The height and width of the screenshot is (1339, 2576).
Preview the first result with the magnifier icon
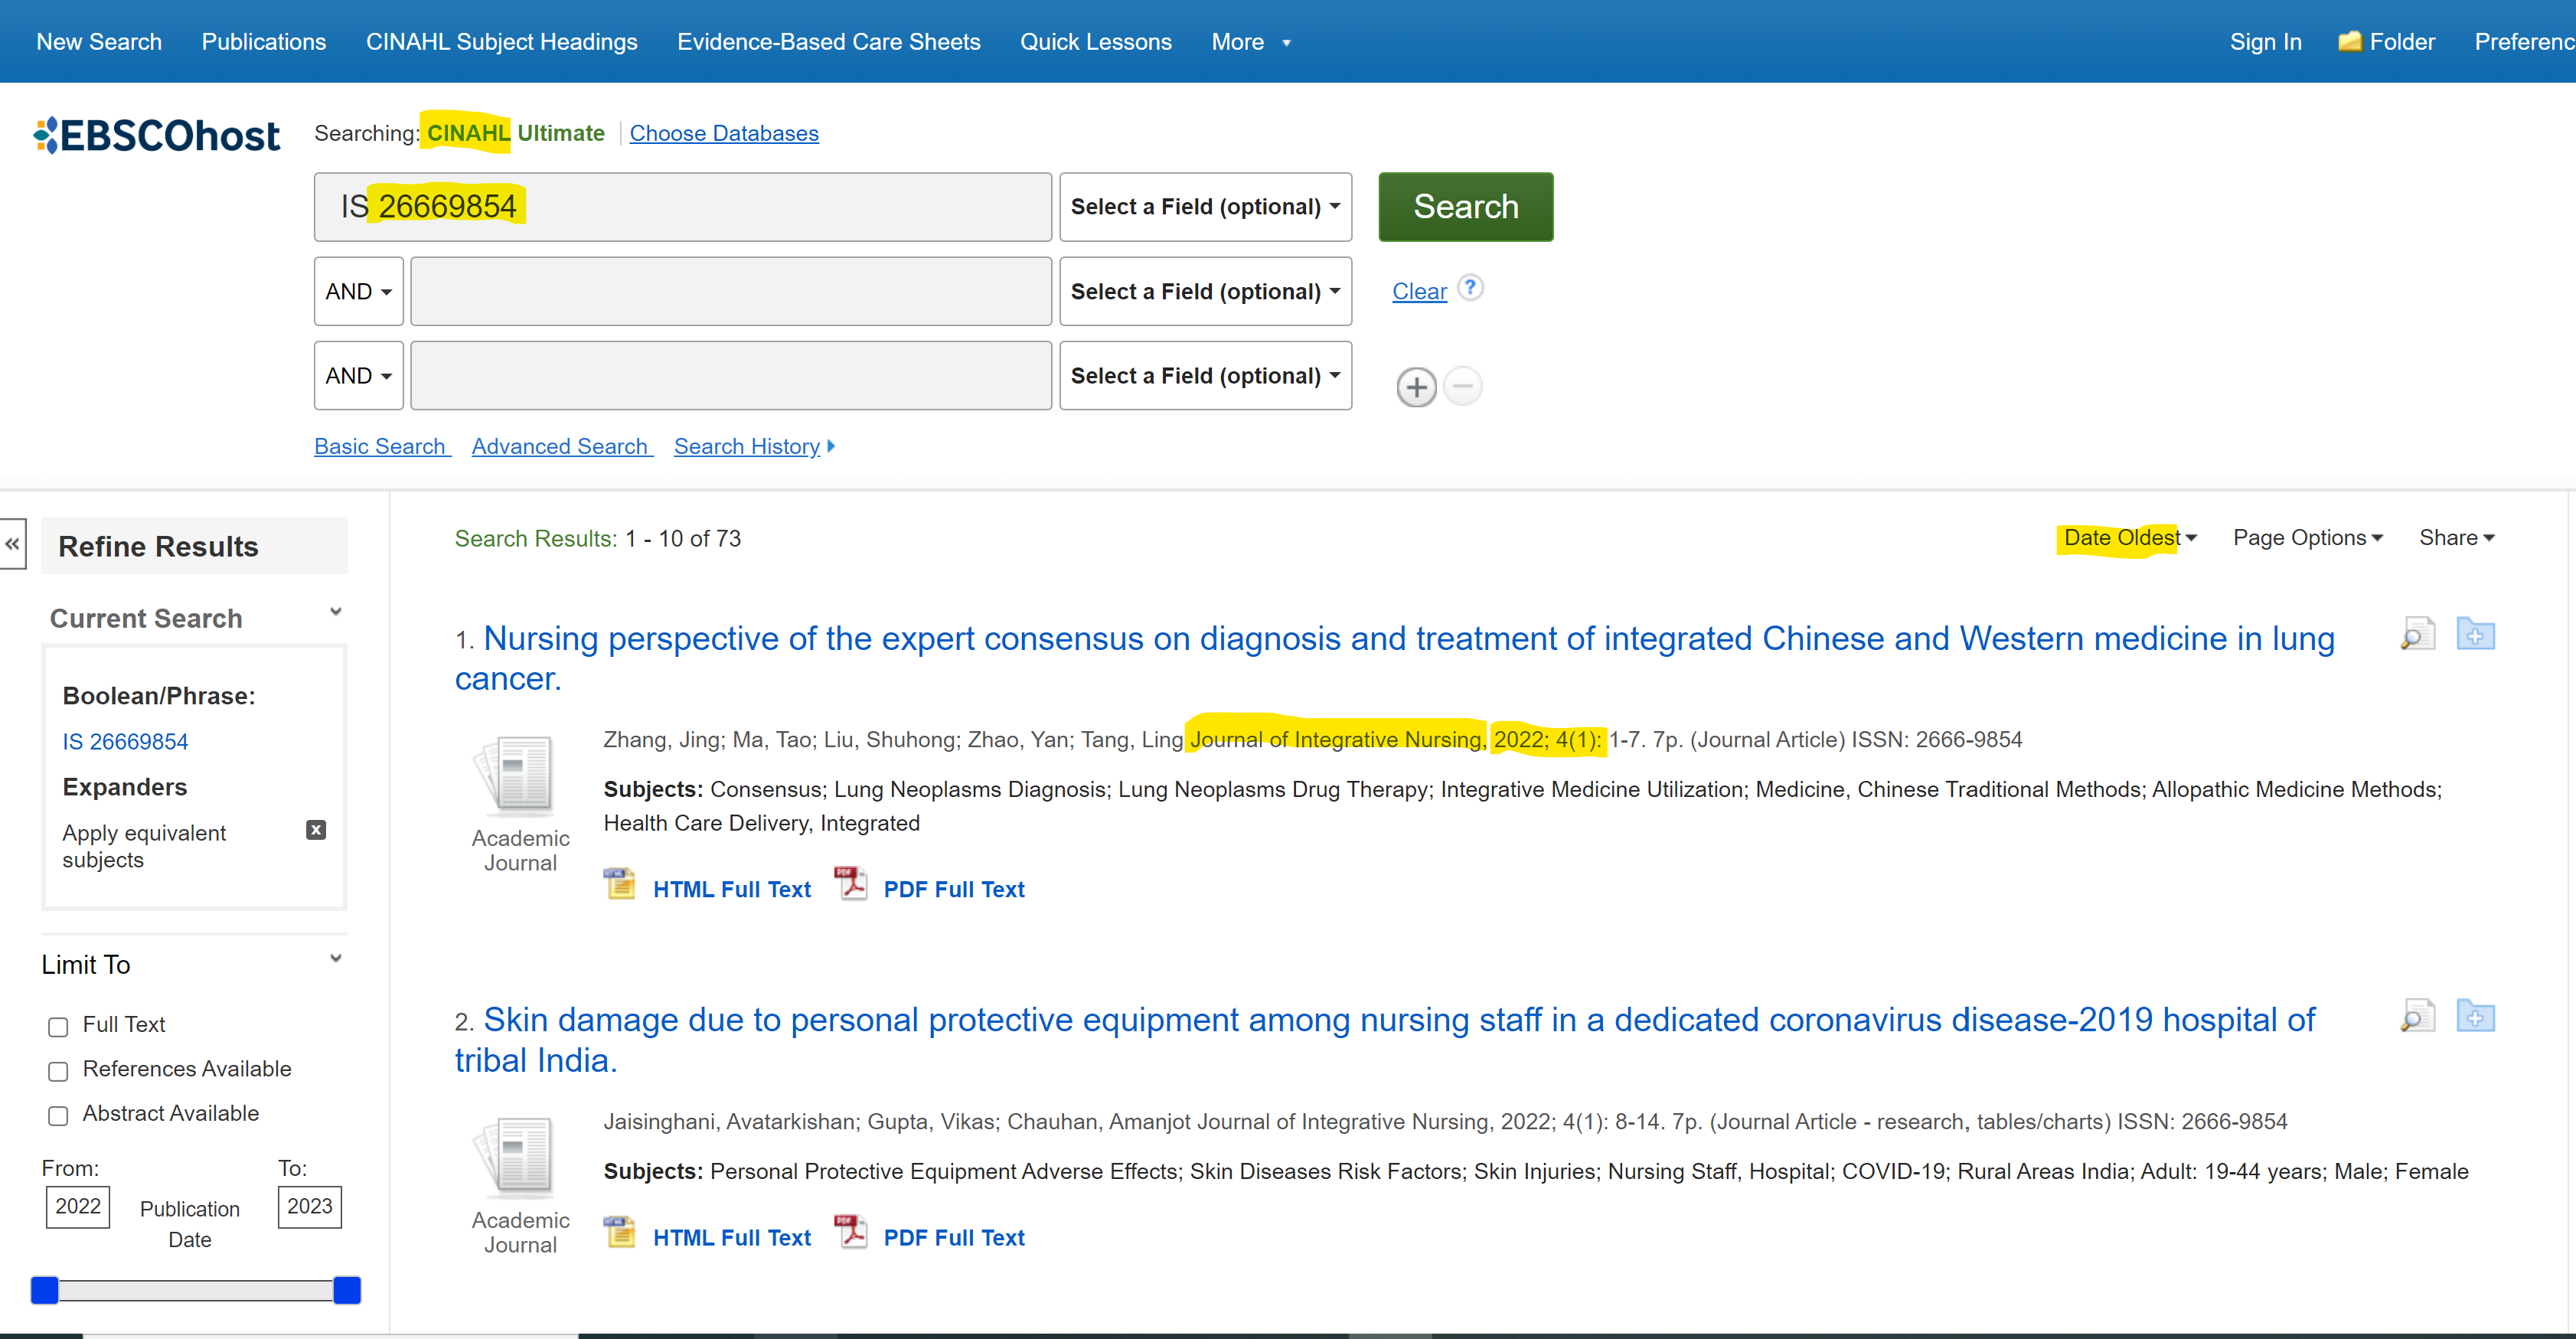point(2417,634)
